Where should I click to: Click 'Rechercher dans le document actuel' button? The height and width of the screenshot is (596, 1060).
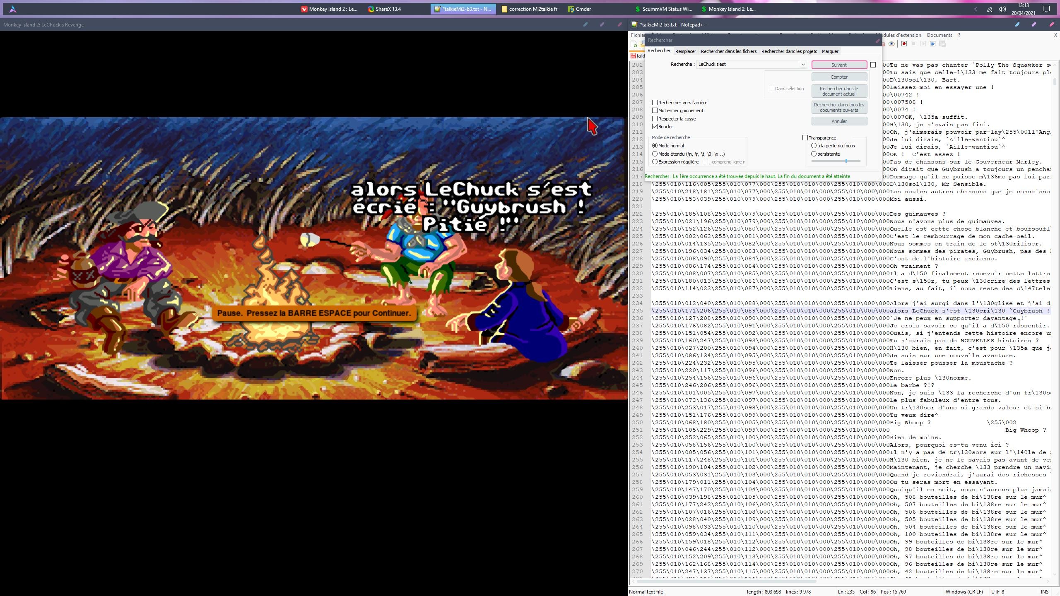point(839,91)
